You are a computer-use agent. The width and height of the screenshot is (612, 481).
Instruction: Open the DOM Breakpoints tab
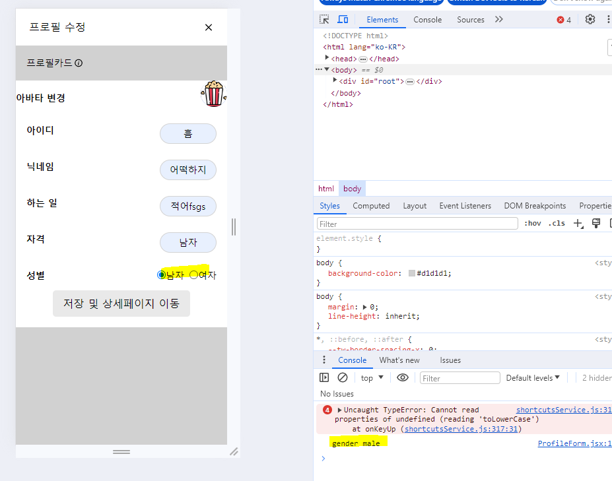[535, 206]
